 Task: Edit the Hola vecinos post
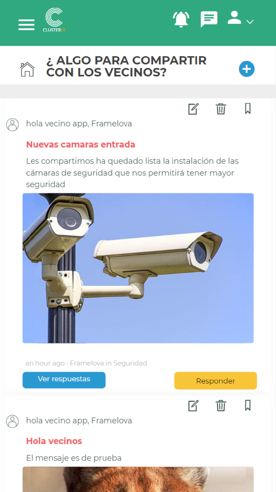pyautogui.click(x=193, y=406)
